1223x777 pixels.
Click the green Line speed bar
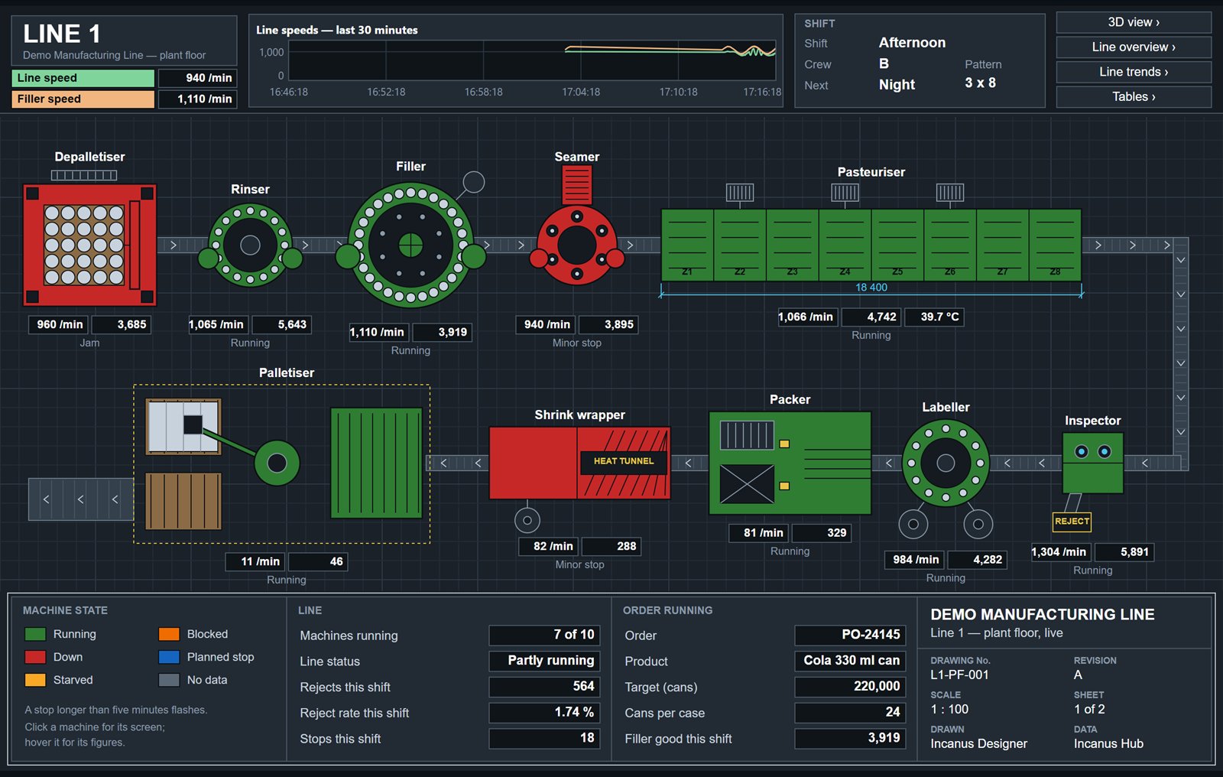click(x=83, y=78)
